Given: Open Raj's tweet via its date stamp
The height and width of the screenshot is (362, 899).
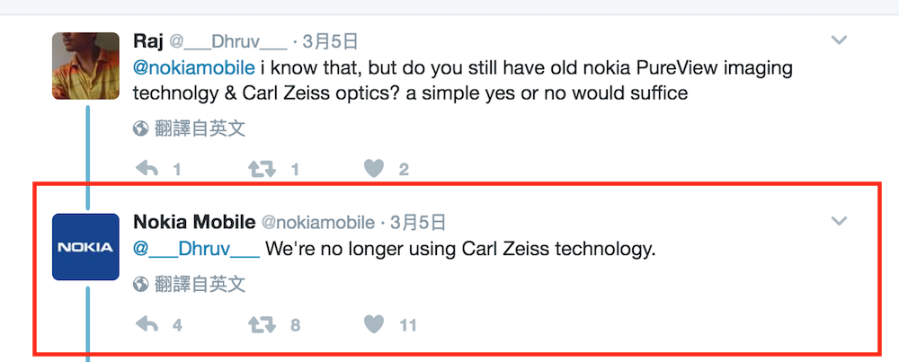Looking at the screenshot, I should (333, 41).
